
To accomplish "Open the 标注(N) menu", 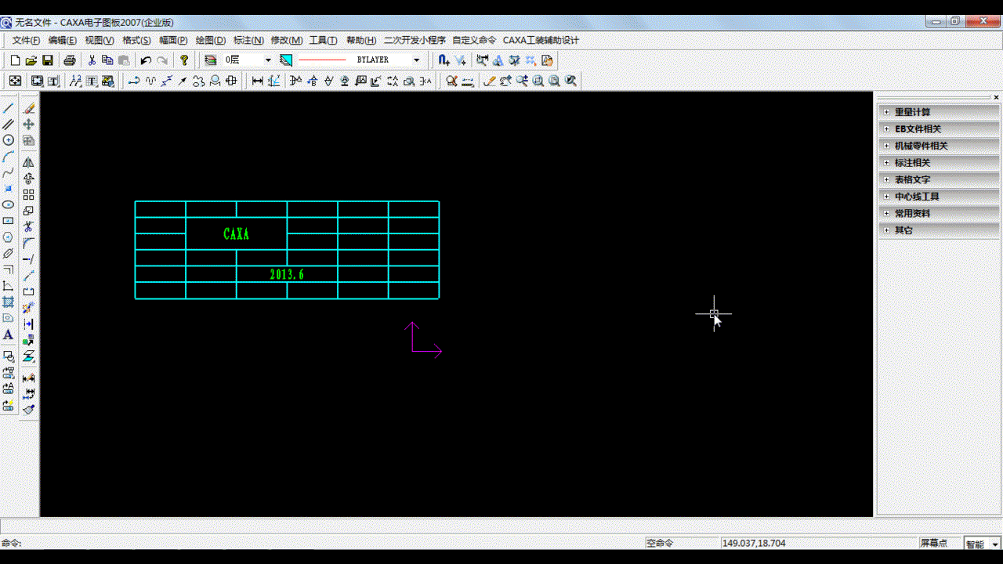I will (248, 40).
